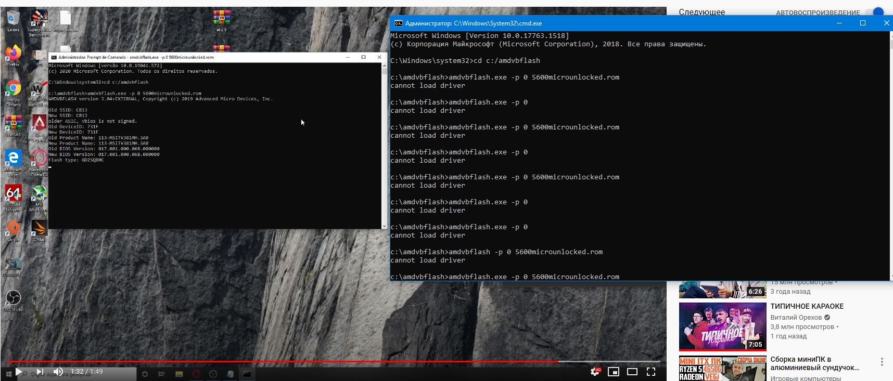Select the 3DMark desktop shortcut
The height and width of the screenshot is (381, 893).
39,231
